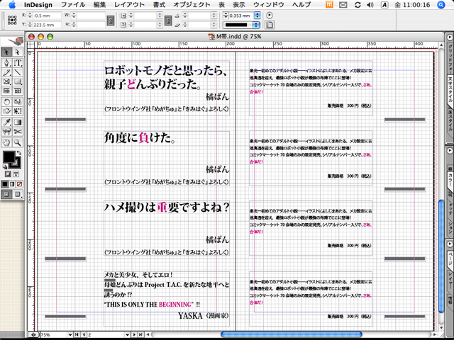Select the Zoom magnifier tool
The height and width of the screenshot is (340, 454).
click(x=17, y=142)
